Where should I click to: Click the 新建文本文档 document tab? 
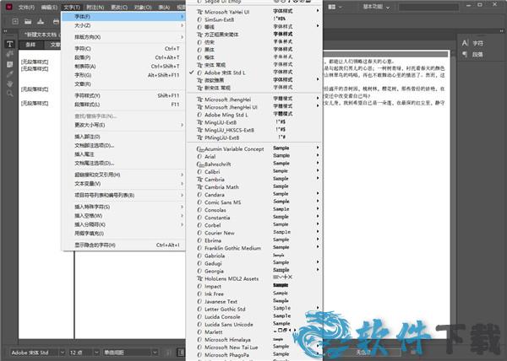click(41, 35)
